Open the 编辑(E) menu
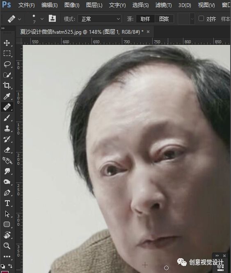231x273 pixels. point(50,5)
